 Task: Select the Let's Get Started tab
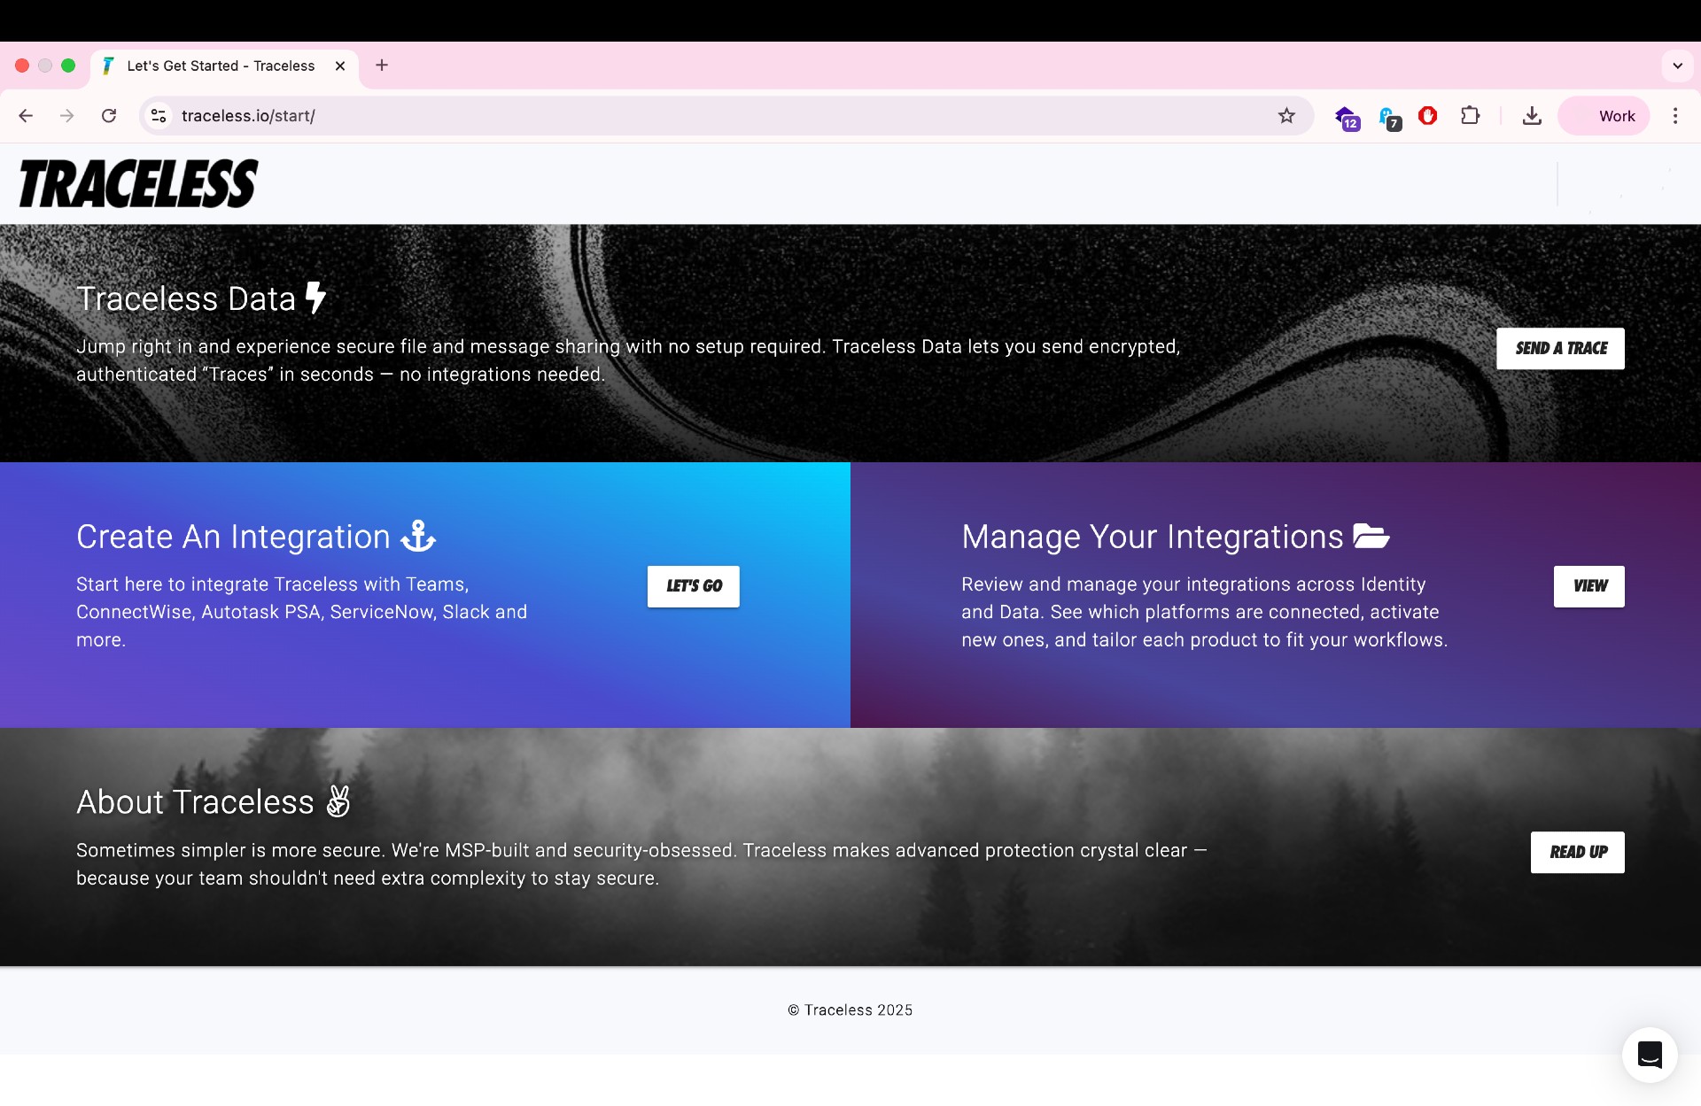221,66
